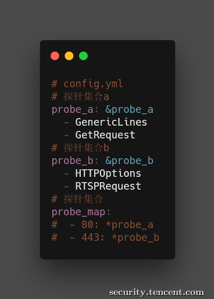Click the yellow minimize dot

(69, 56)
